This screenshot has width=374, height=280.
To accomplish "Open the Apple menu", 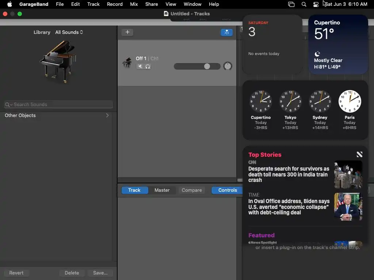I will (9, 4).
